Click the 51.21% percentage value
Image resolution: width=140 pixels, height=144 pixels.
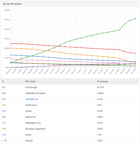pyautogui.click(x=100, y=87)
